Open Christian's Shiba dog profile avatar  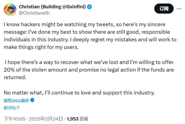10,10
